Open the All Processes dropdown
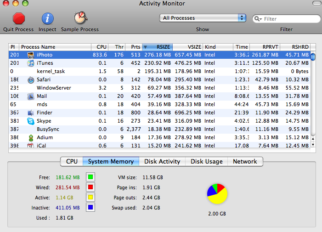The image size is (322, 232). (203, 18)
